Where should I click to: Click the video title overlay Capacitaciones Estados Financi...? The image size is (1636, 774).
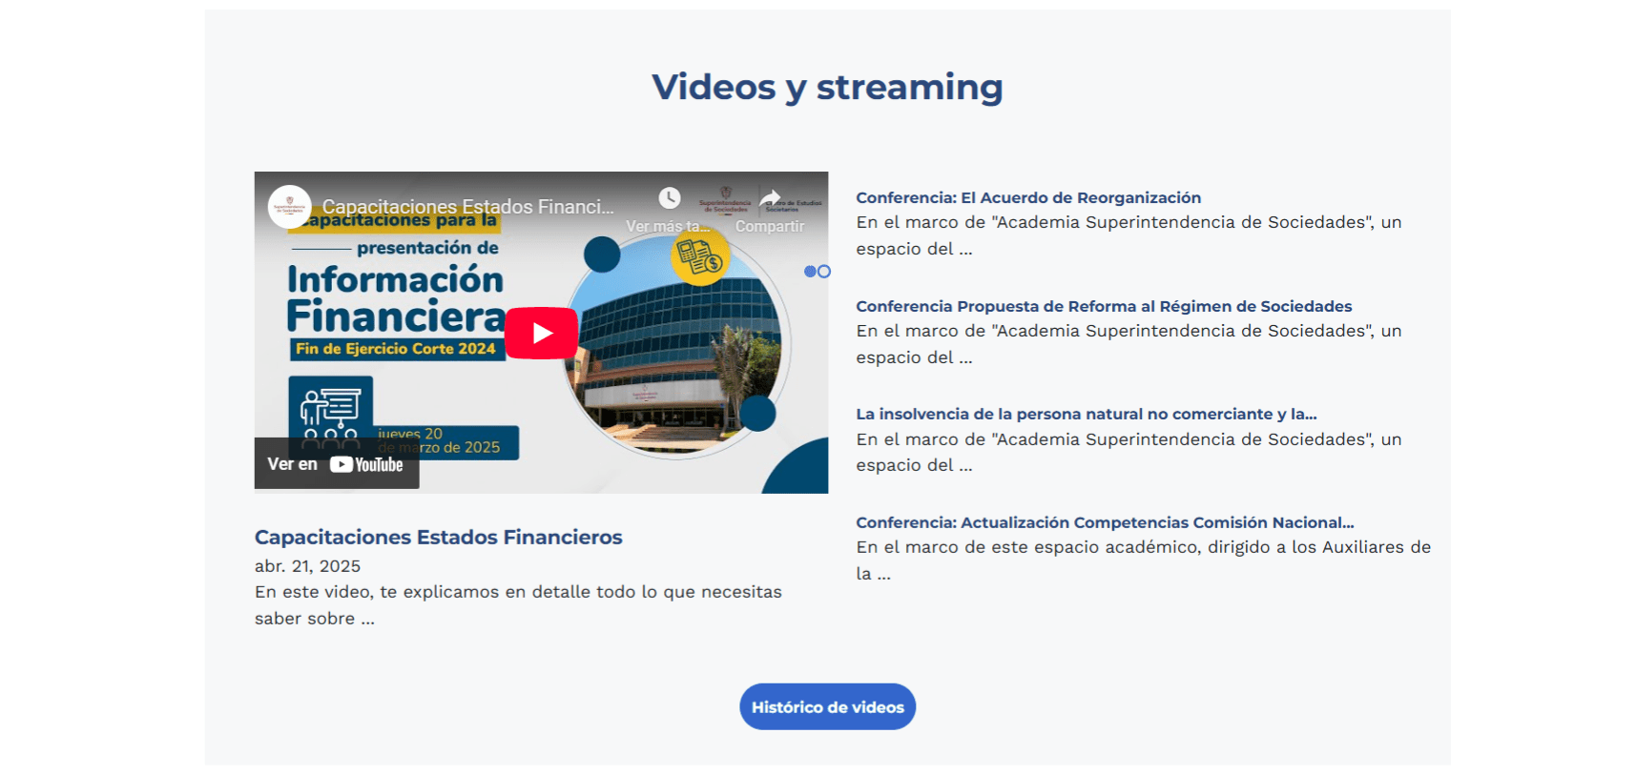tap(467, 207)
